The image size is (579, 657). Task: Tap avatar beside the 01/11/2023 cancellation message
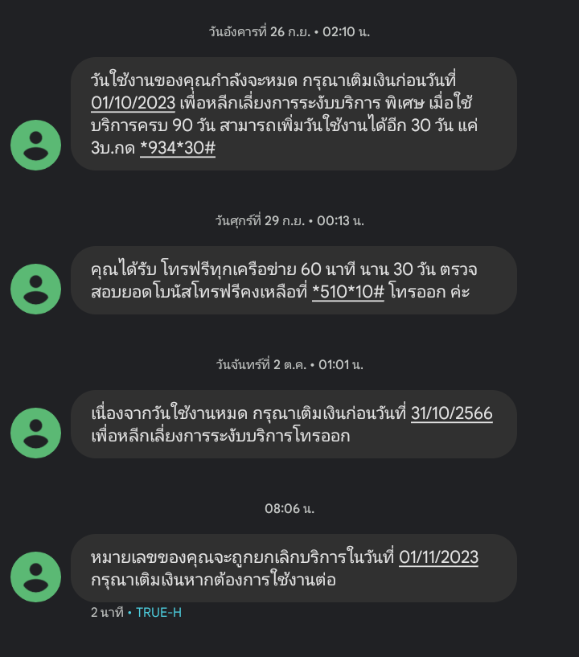[x=35, y=577]
